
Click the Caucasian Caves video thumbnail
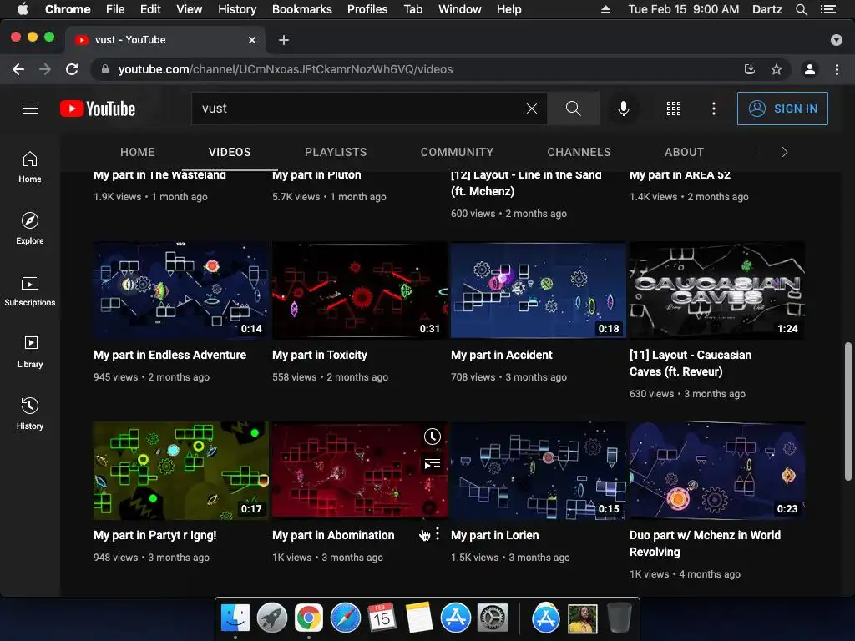(x=716, y=290)
